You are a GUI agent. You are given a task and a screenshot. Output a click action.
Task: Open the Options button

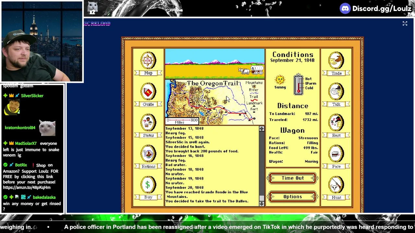pyautogui.click(x=292, y=197)
